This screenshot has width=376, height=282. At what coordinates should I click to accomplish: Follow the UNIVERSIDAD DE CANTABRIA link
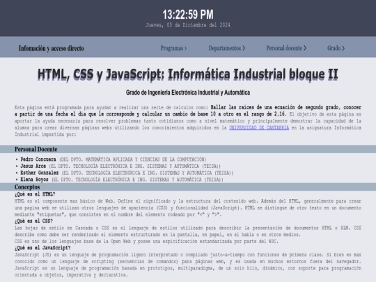tap(259, 128)
